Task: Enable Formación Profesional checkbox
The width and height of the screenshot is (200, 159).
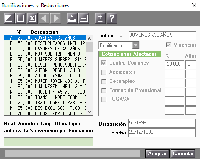Action: click(x=104, y=90)
